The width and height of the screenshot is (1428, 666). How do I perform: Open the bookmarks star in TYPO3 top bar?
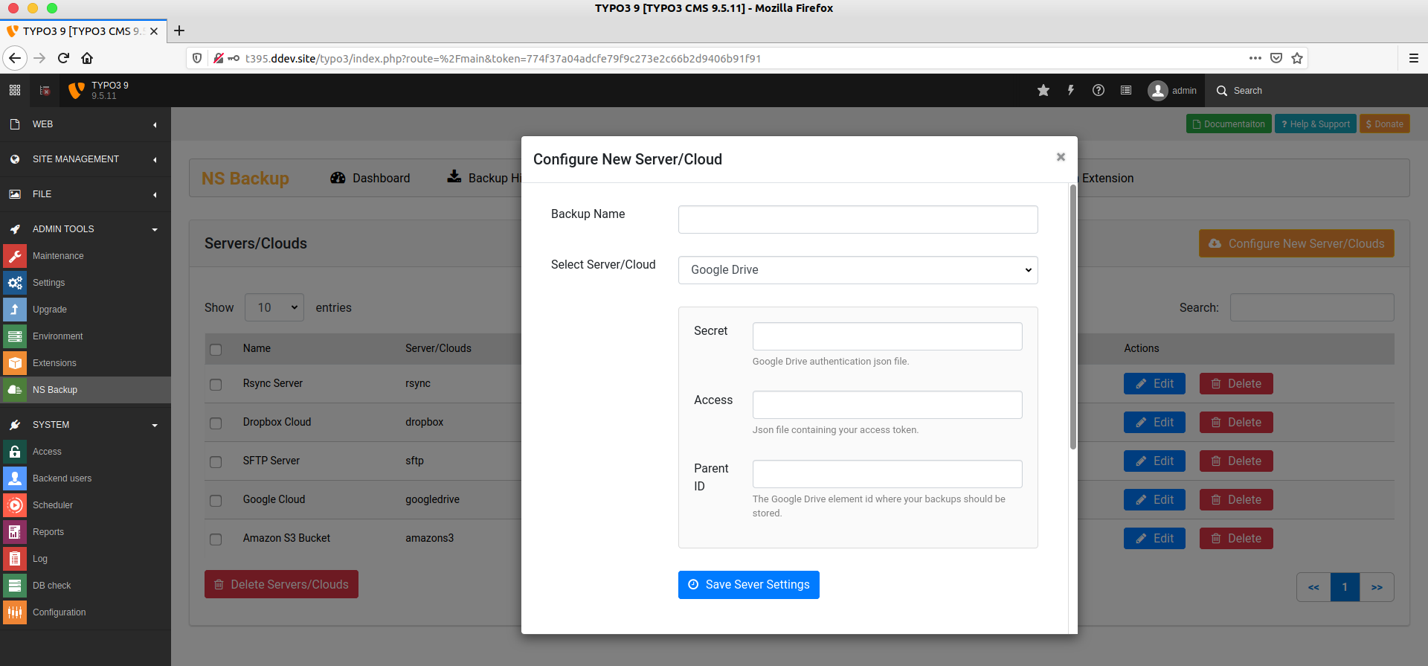tap(1043, 90)
